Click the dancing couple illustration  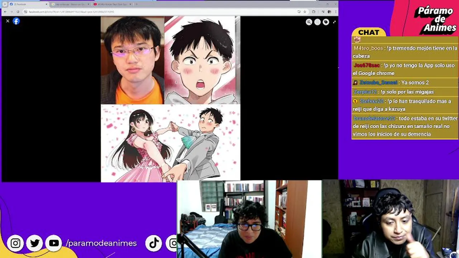[x=170, y=143]
